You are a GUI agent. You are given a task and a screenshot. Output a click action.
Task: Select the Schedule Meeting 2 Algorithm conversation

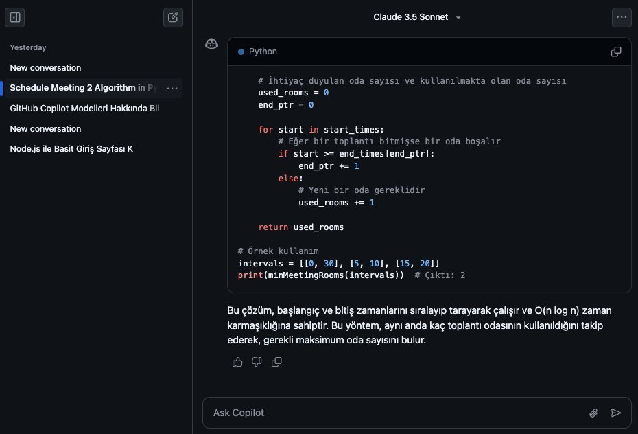coord(82,88)
